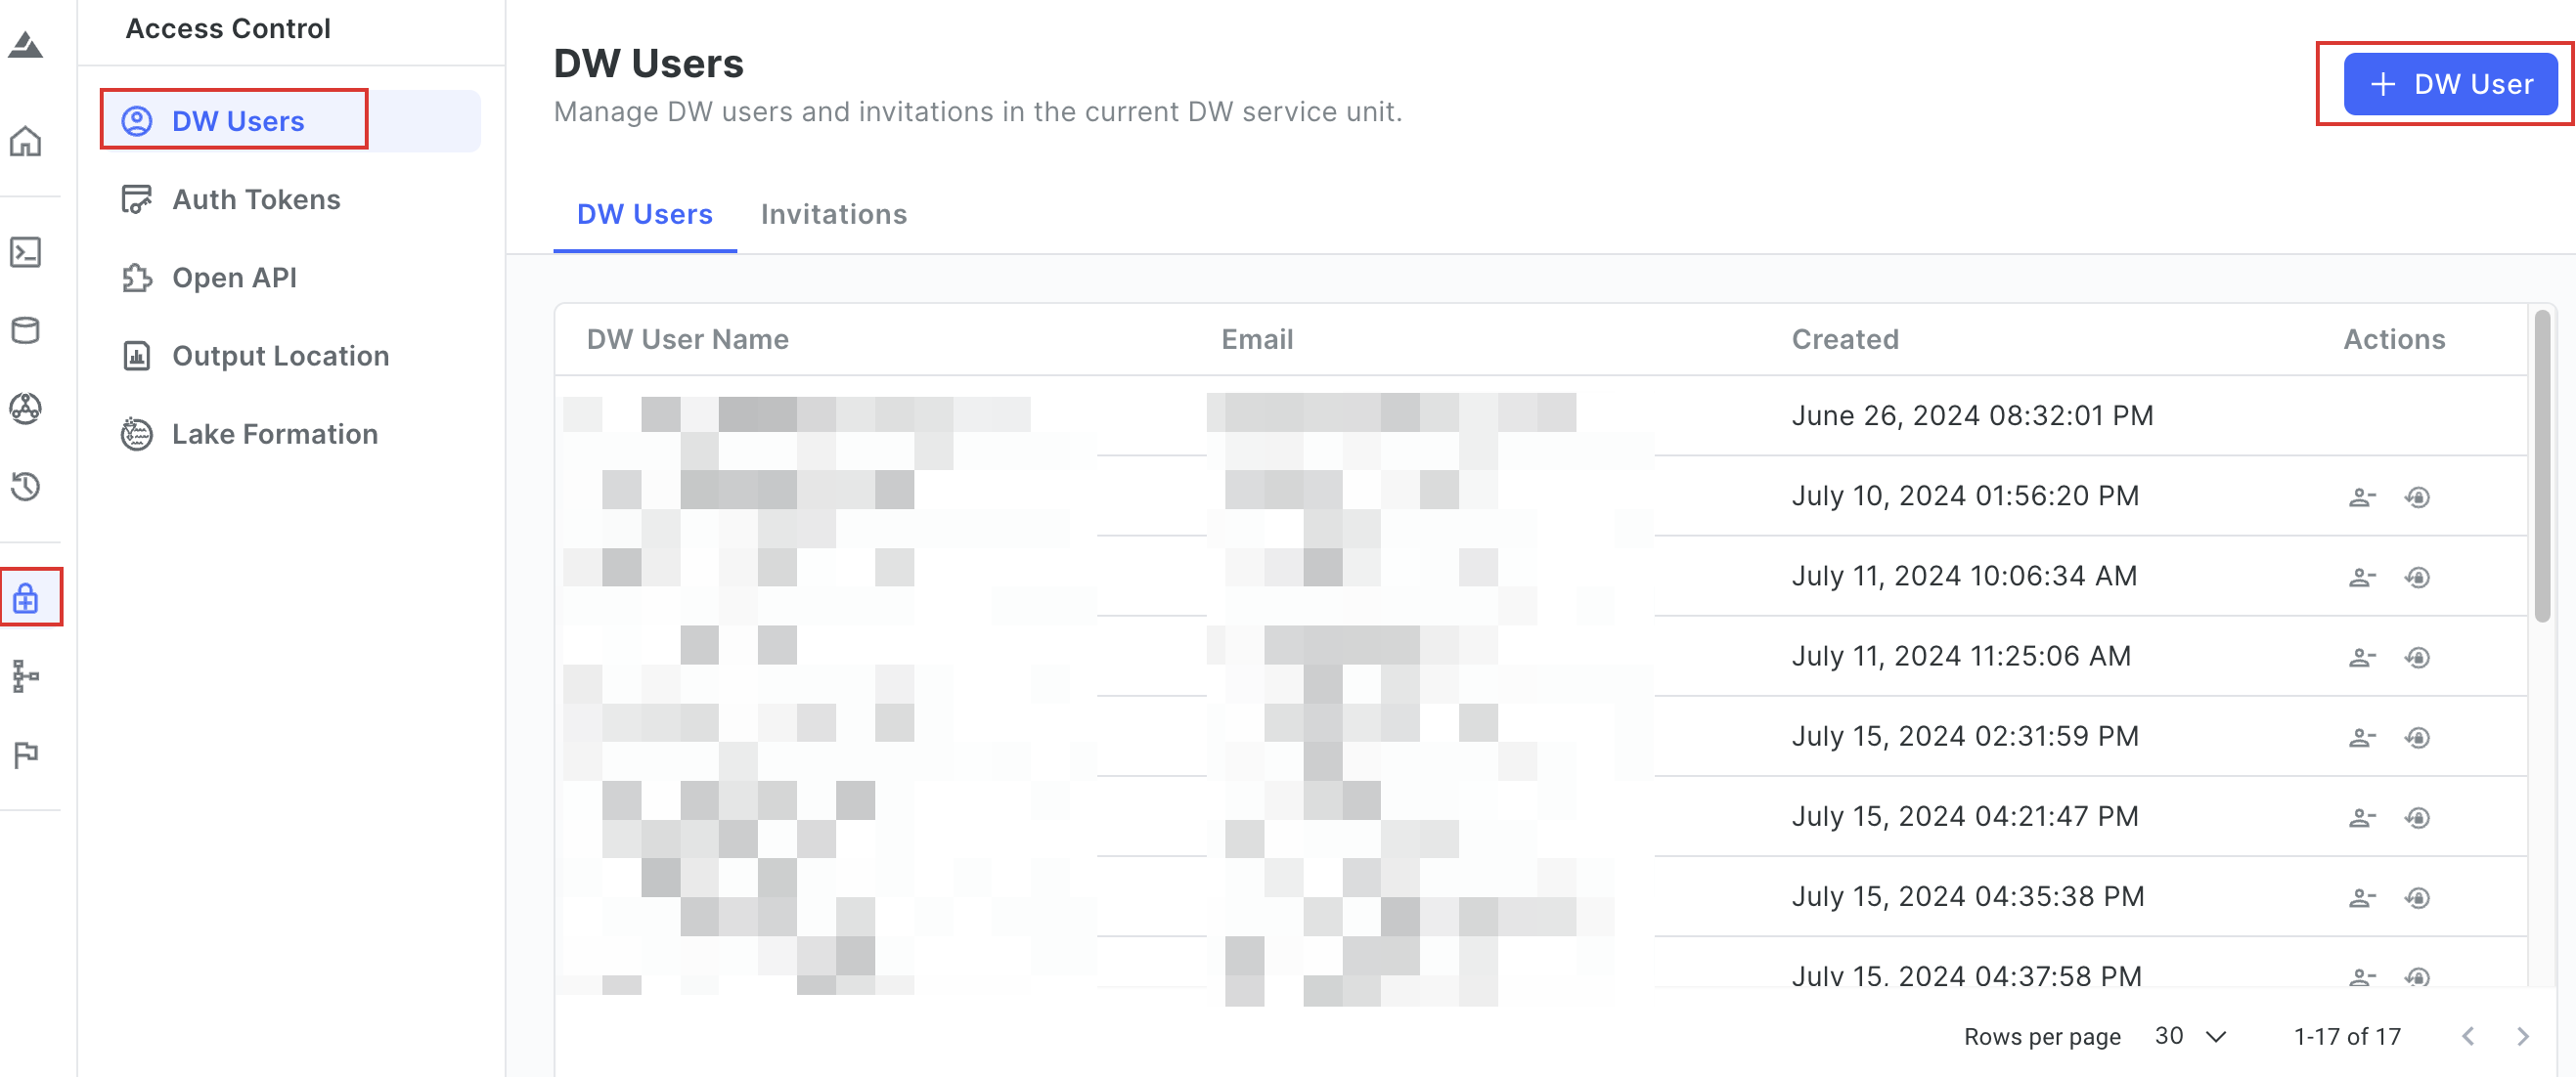Open Auth Tokens in Access Control menu
Viewport: 2576px width, 1077px height.
(257, 199)
